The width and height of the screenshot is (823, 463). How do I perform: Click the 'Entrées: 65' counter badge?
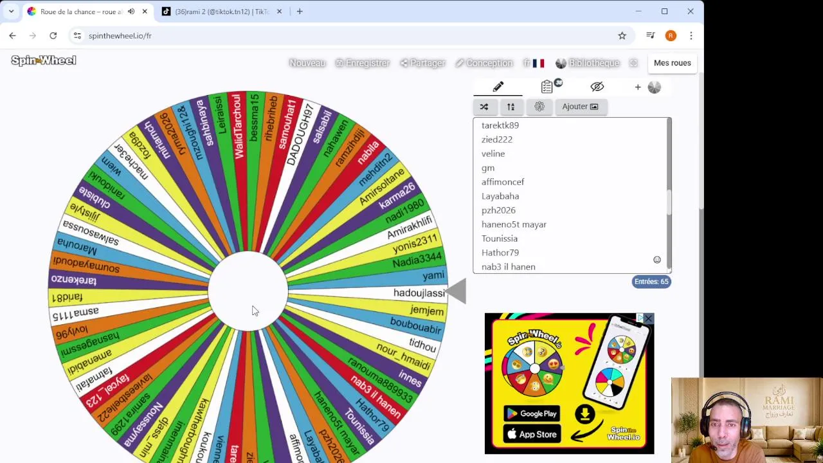[x=651, y=282]
